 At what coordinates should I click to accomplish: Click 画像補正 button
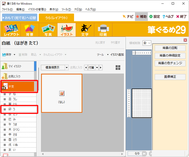click(170, 77)
